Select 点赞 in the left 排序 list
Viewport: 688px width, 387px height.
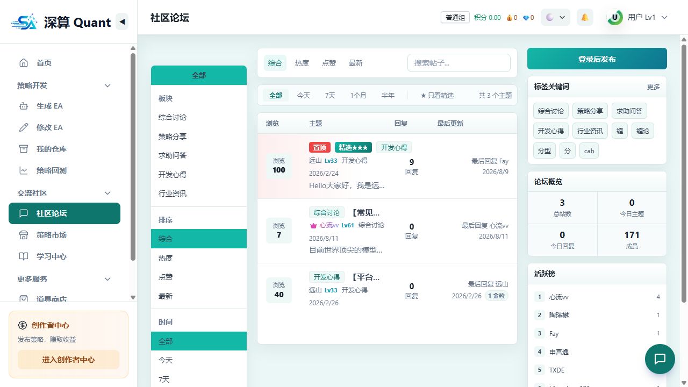click(199, 277)
